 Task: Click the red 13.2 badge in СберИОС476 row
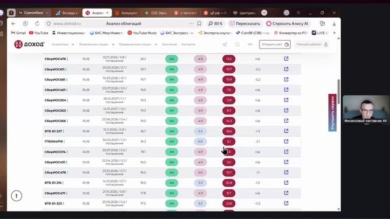(x=229, y=59)
